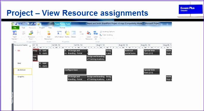Open the Resource Name column filter arrow

pyautogui.click(x=30, y=46)
